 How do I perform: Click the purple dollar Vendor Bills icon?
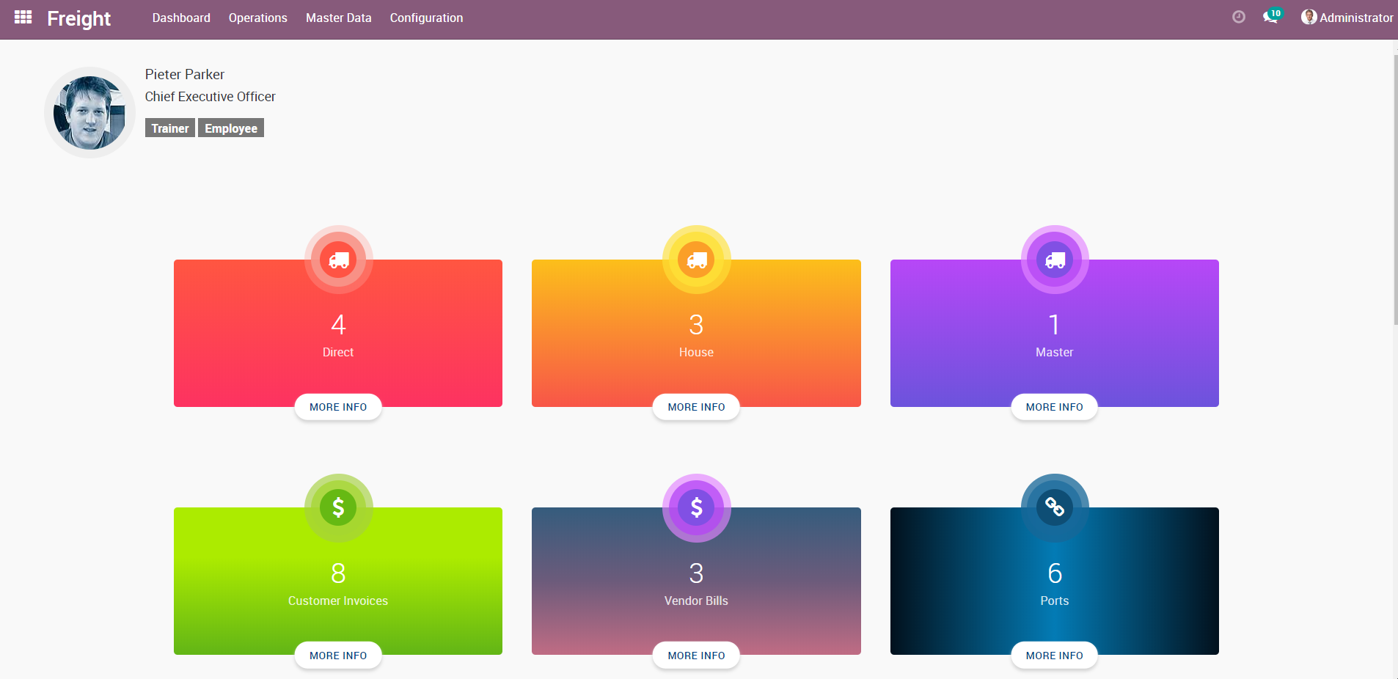point(696,507)
